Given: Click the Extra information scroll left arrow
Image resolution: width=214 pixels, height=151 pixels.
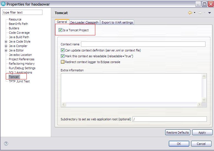Looking at the screenshot, I should click(x=64, y=105).
